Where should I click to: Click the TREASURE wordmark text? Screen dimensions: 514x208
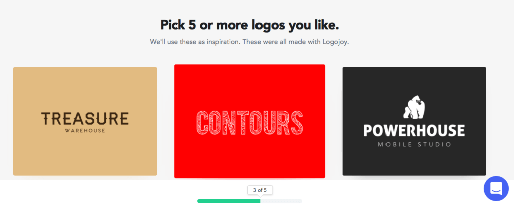click(x=85, y=119)
